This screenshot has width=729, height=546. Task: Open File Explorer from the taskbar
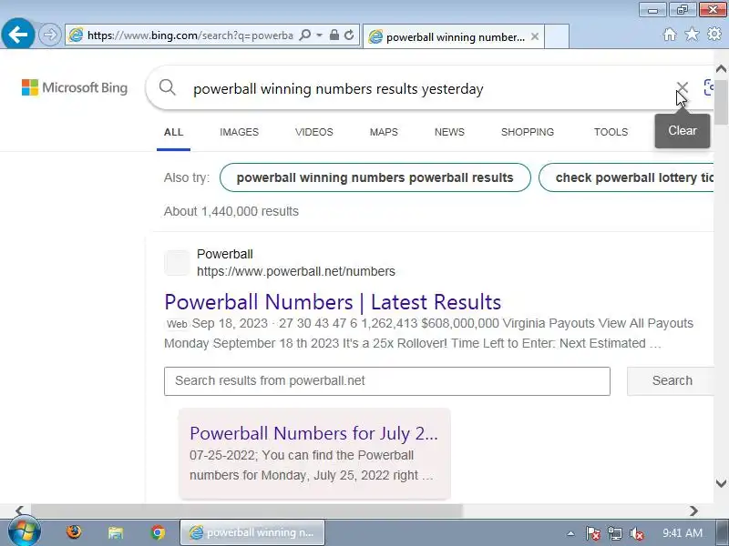click(116, 532)
